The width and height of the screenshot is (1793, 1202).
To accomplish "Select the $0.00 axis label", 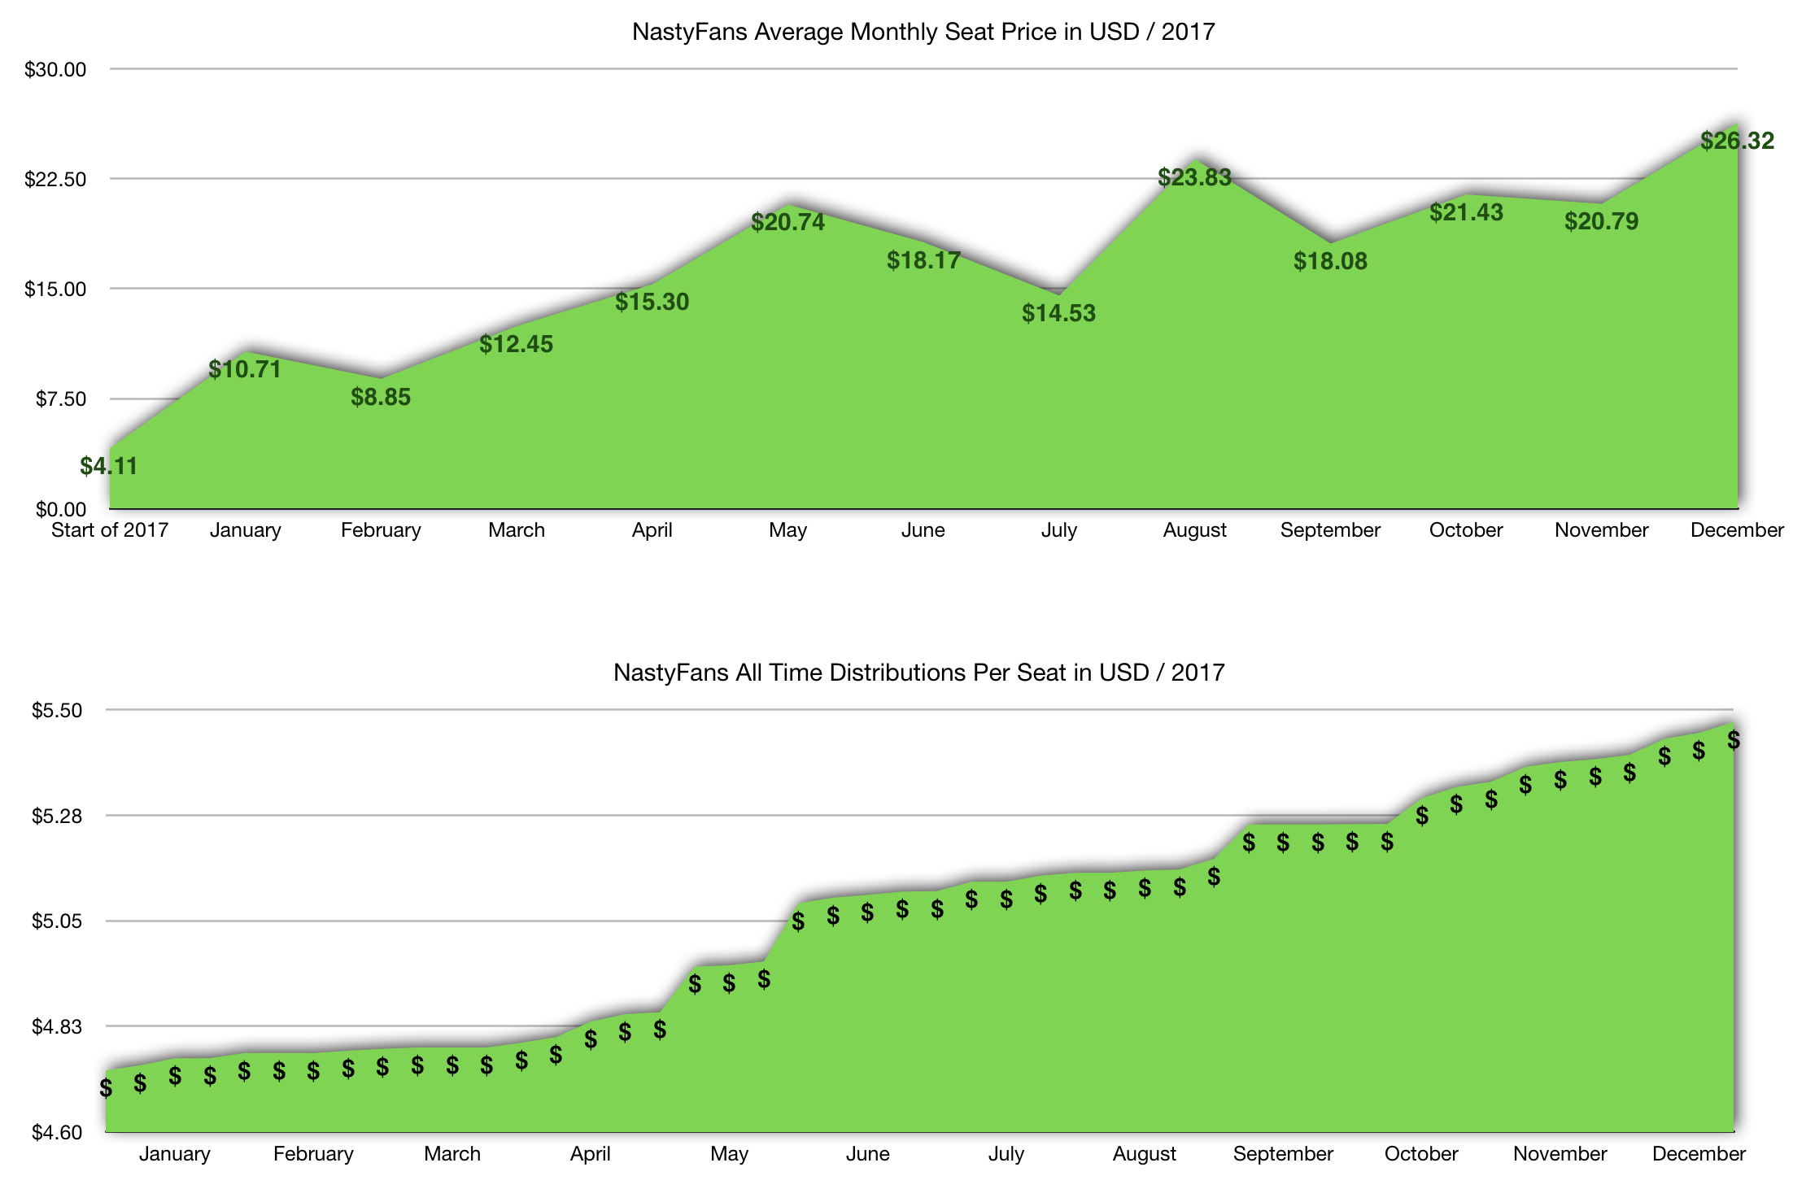I will (x=60, y=510).
